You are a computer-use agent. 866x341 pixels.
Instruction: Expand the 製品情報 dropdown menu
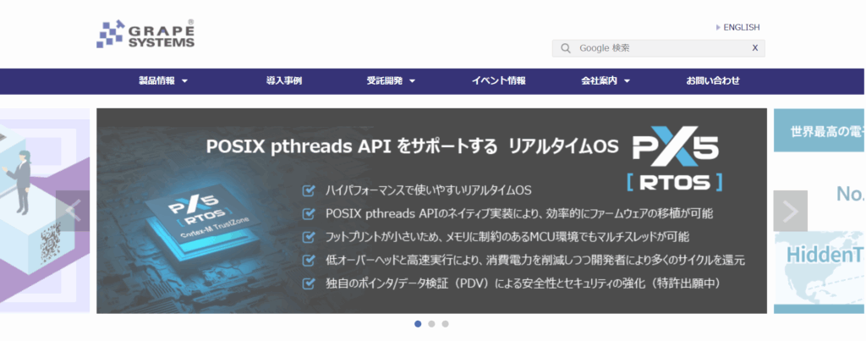click(163, 81)
